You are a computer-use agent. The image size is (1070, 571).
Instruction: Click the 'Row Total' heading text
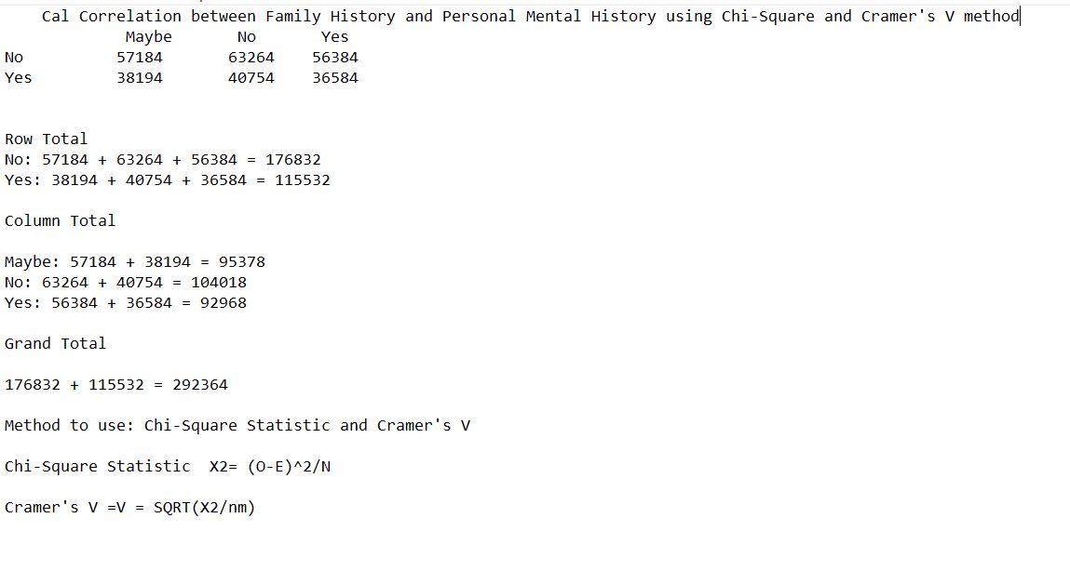coord(47,139)
